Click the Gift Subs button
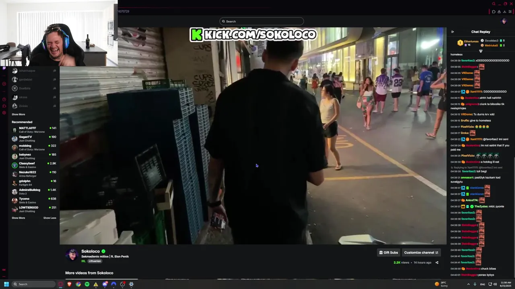Viewport: 515px width, 289px height. coord(389,252)
